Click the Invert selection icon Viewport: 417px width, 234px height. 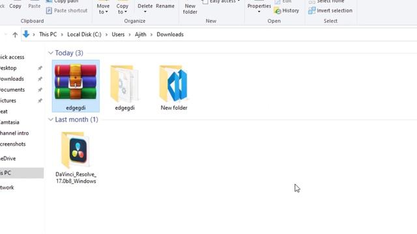311,10
